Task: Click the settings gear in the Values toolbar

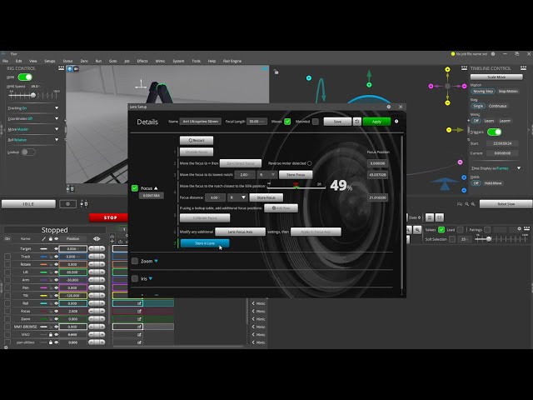Action: tap(519, 229)
